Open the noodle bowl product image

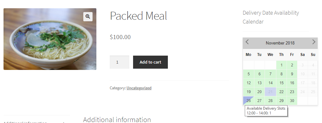point(50,39)
